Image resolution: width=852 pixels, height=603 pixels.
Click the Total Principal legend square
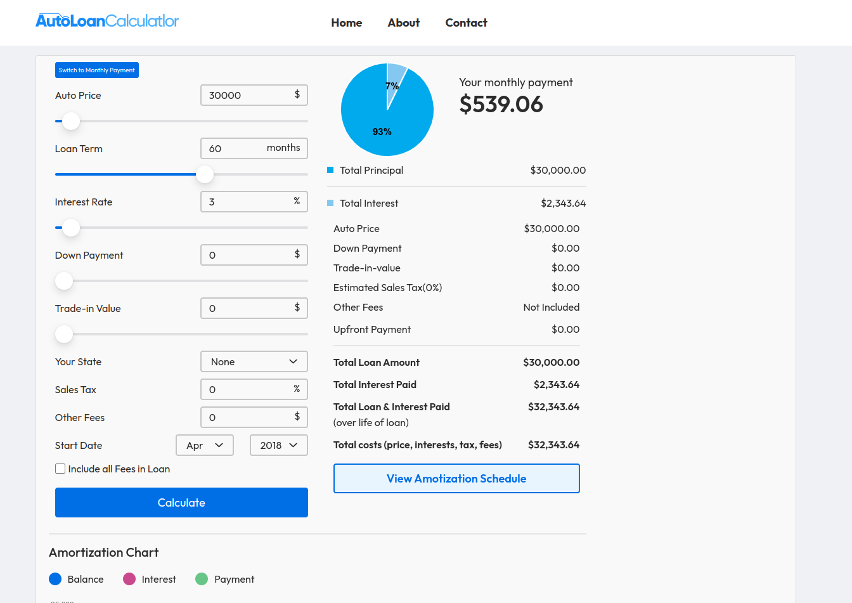tap(330, 170)
